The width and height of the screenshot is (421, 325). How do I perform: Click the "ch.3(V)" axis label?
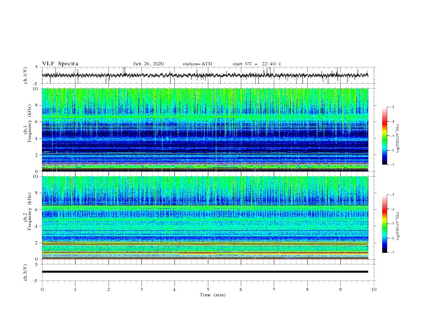pyautogui.click(x=26, y=272)
